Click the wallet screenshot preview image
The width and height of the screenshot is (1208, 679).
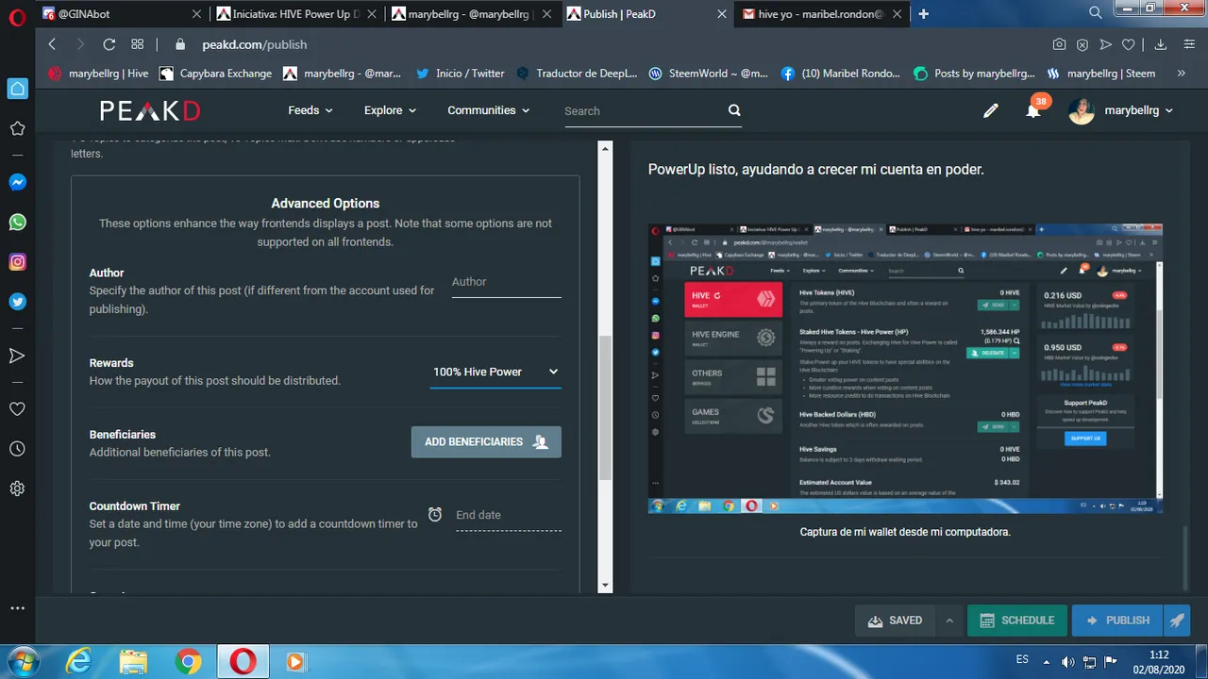[905, 369]
